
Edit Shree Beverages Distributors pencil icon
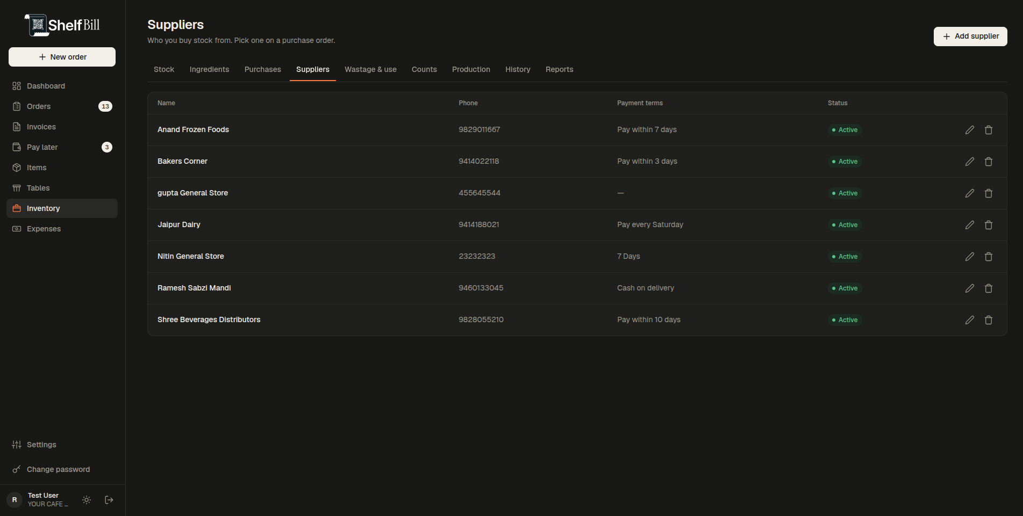[969, 320]
